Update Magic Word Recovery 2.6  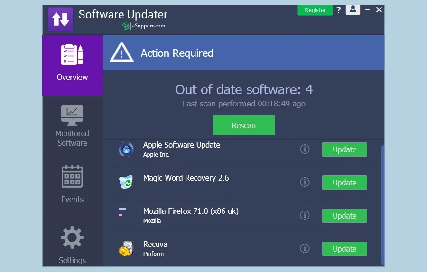click(344, 183)
